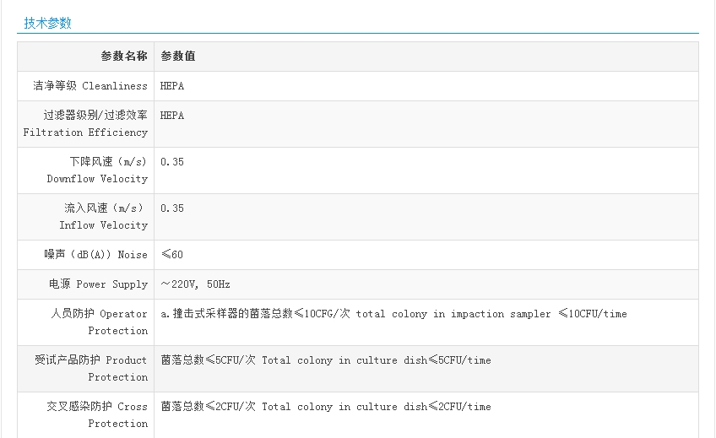Image resolution: width=716 pixels, height=438 pixels.
Task: Click the HEPA value for Filtration Efficiency
Action: tap(172, 116)
